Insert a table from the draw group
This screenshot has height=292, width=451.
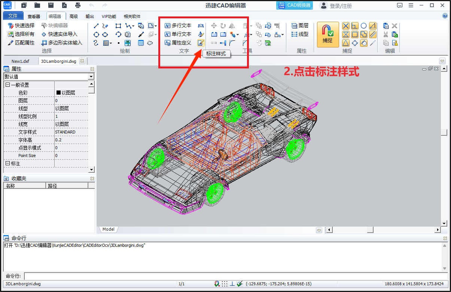coord(141,43)
